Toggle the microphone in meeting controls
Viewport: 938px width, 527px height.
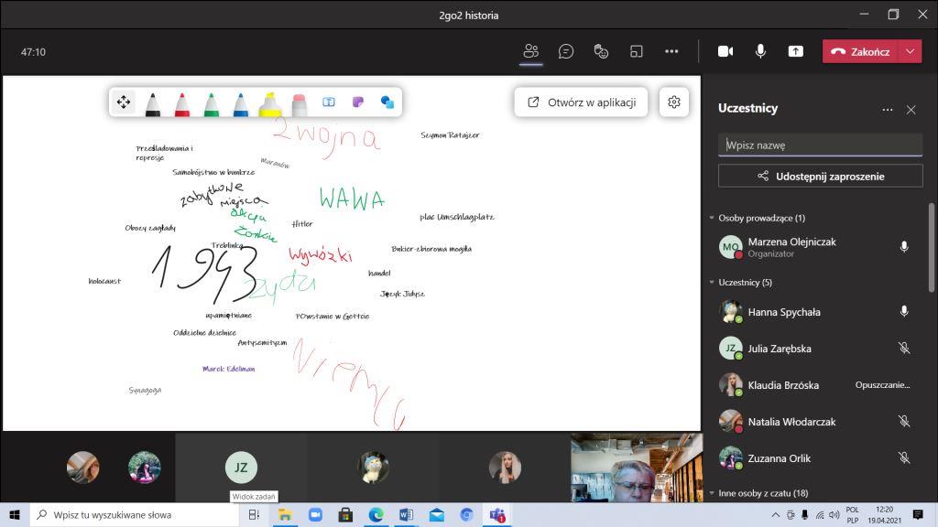760,51
